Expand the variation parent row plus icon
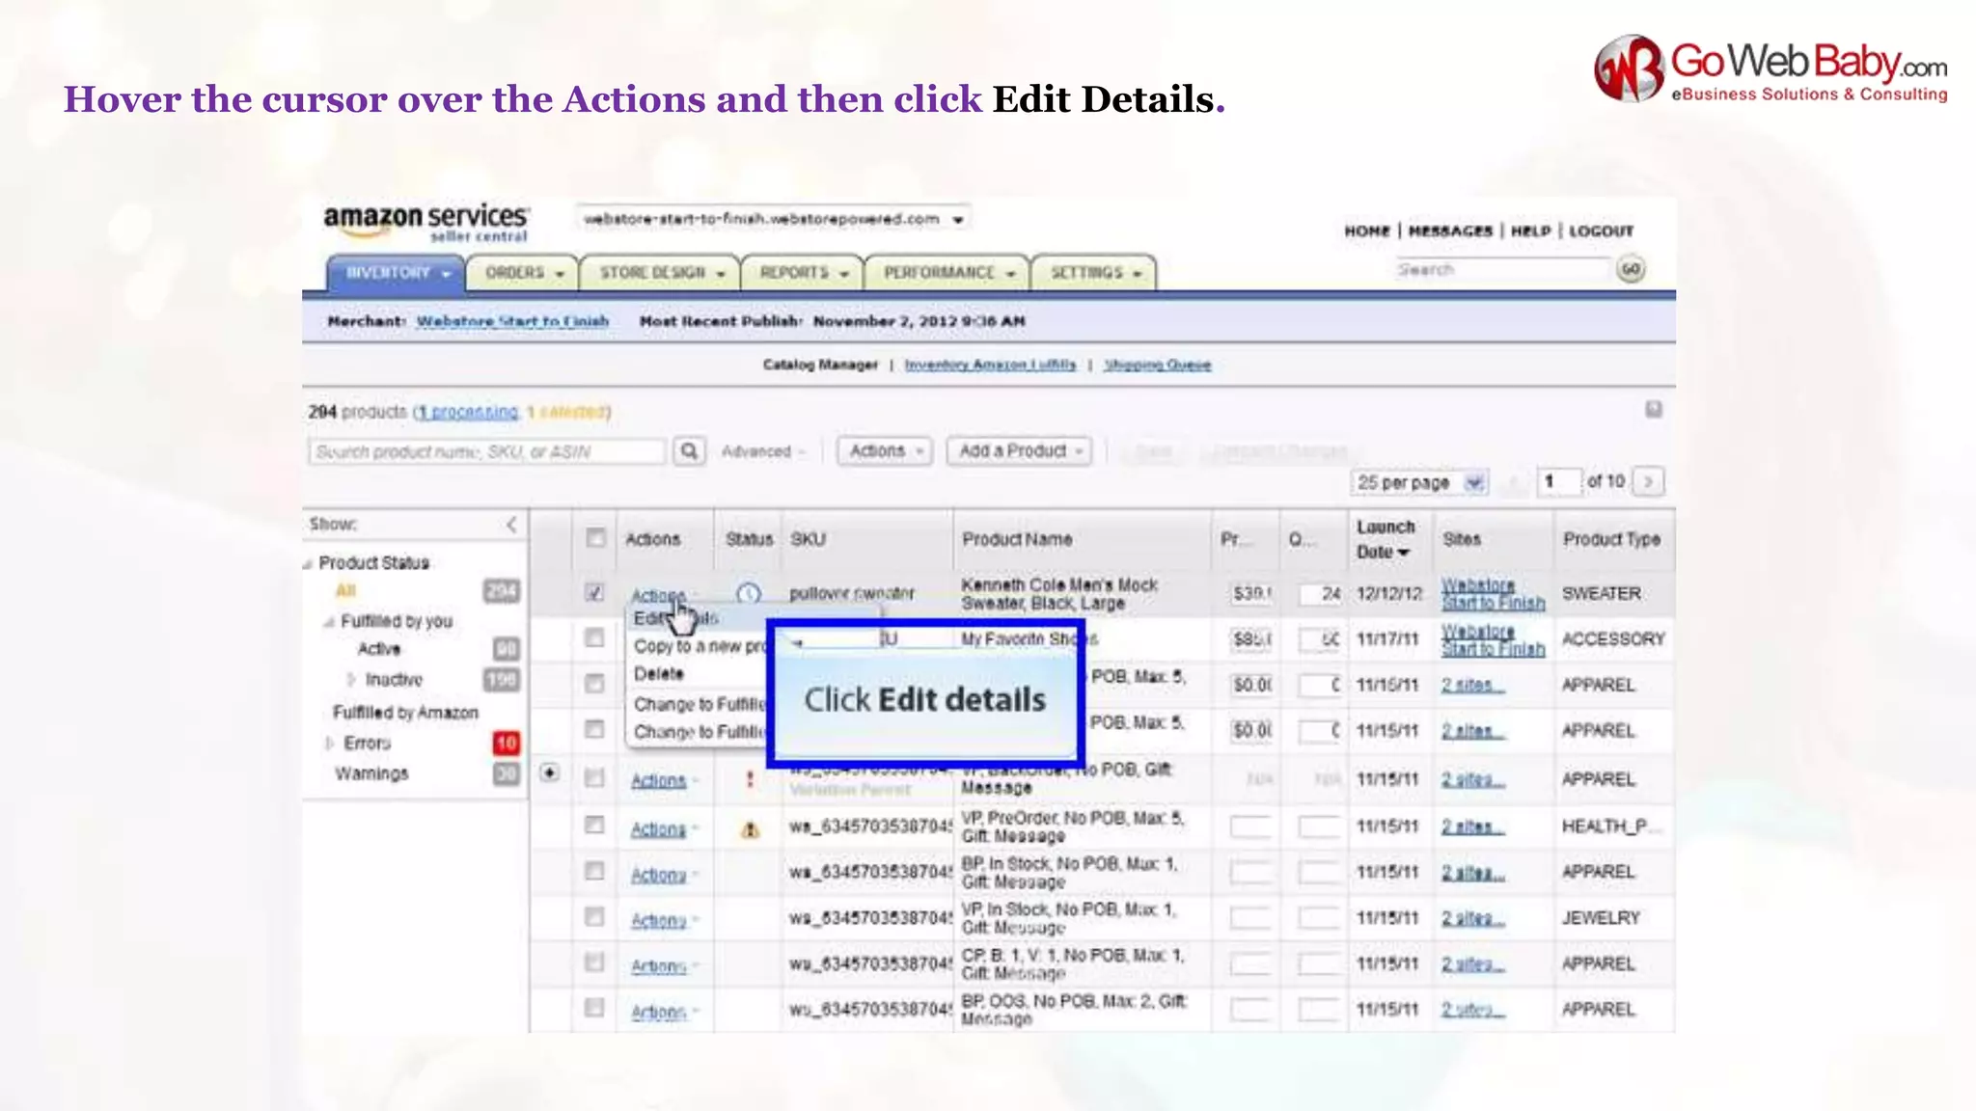The height and width of the screenshot is (1111, 1976). (x=549, y=772)
